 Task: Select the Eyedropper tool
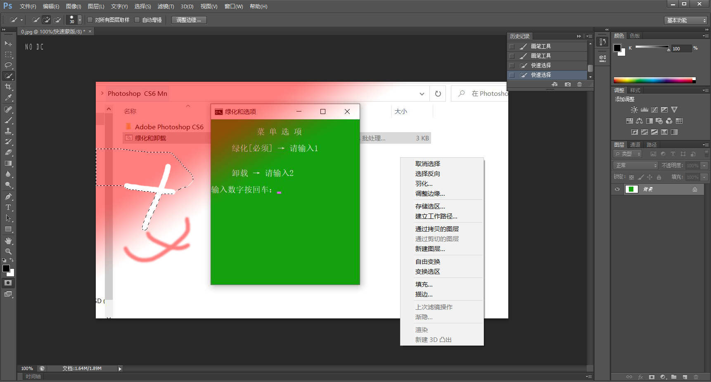tap(8, 98)
